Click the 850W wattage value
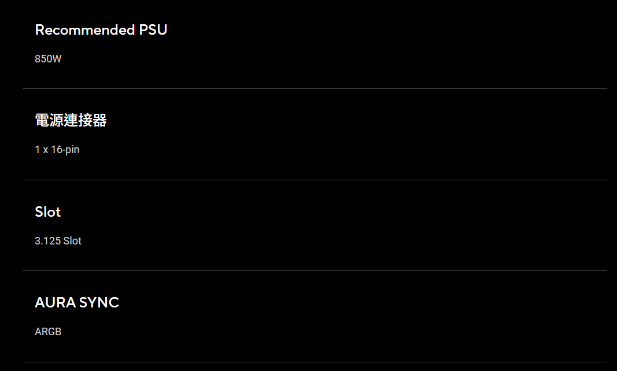Viewport: 617px width, 371px height. [x=48, y=59]
